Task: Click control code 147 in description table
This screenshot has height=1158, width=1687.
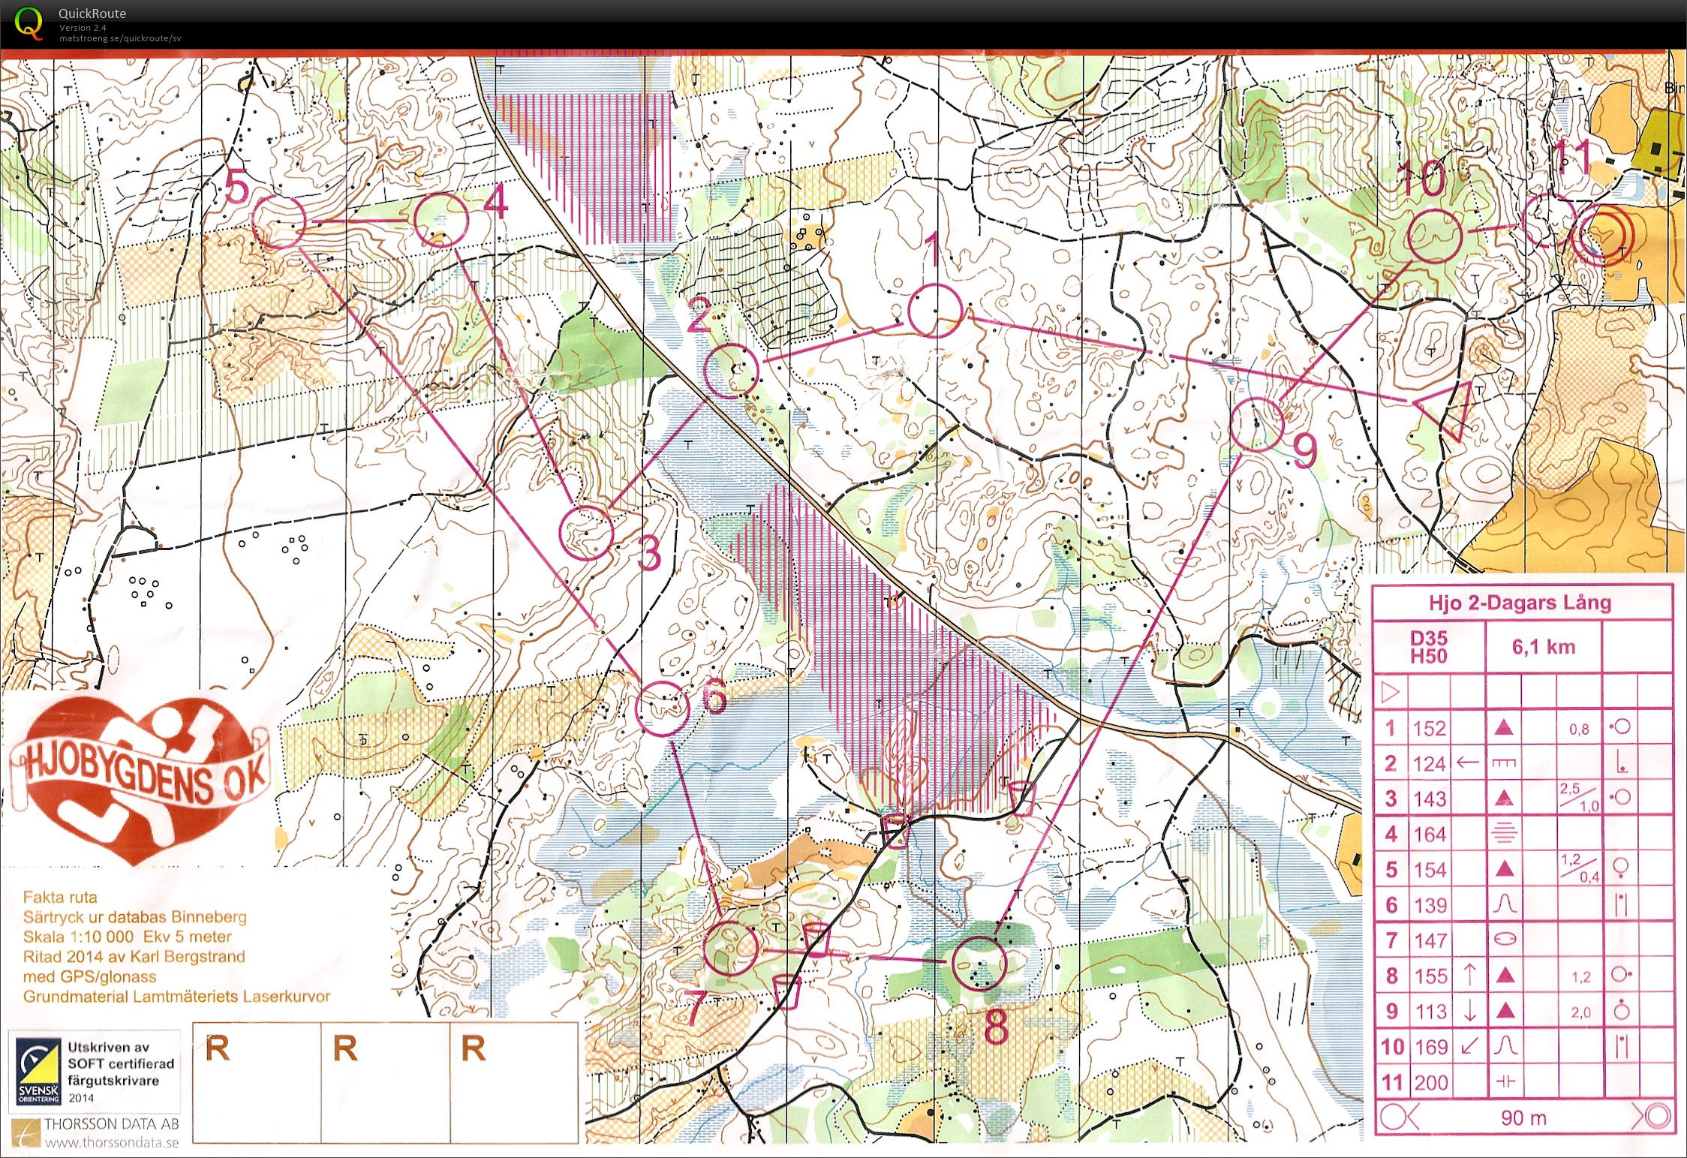Action: pyautogui.click(x=1429, y=940)
